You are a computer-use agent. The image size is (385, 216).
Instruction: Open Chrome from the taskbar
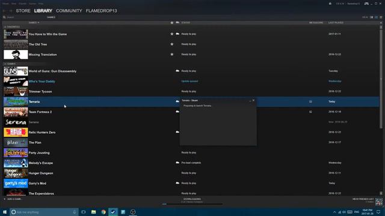(x=103, y=212)
